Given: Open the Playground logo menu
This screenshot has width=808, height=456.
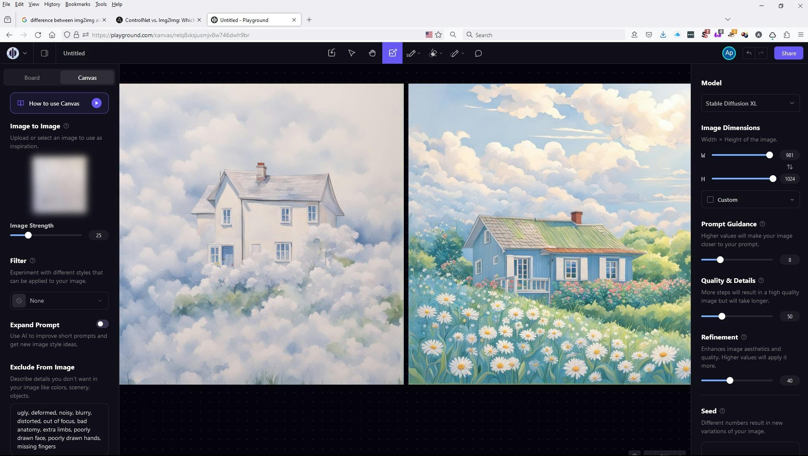Looking at the screenshot, I should pos(13,53).
